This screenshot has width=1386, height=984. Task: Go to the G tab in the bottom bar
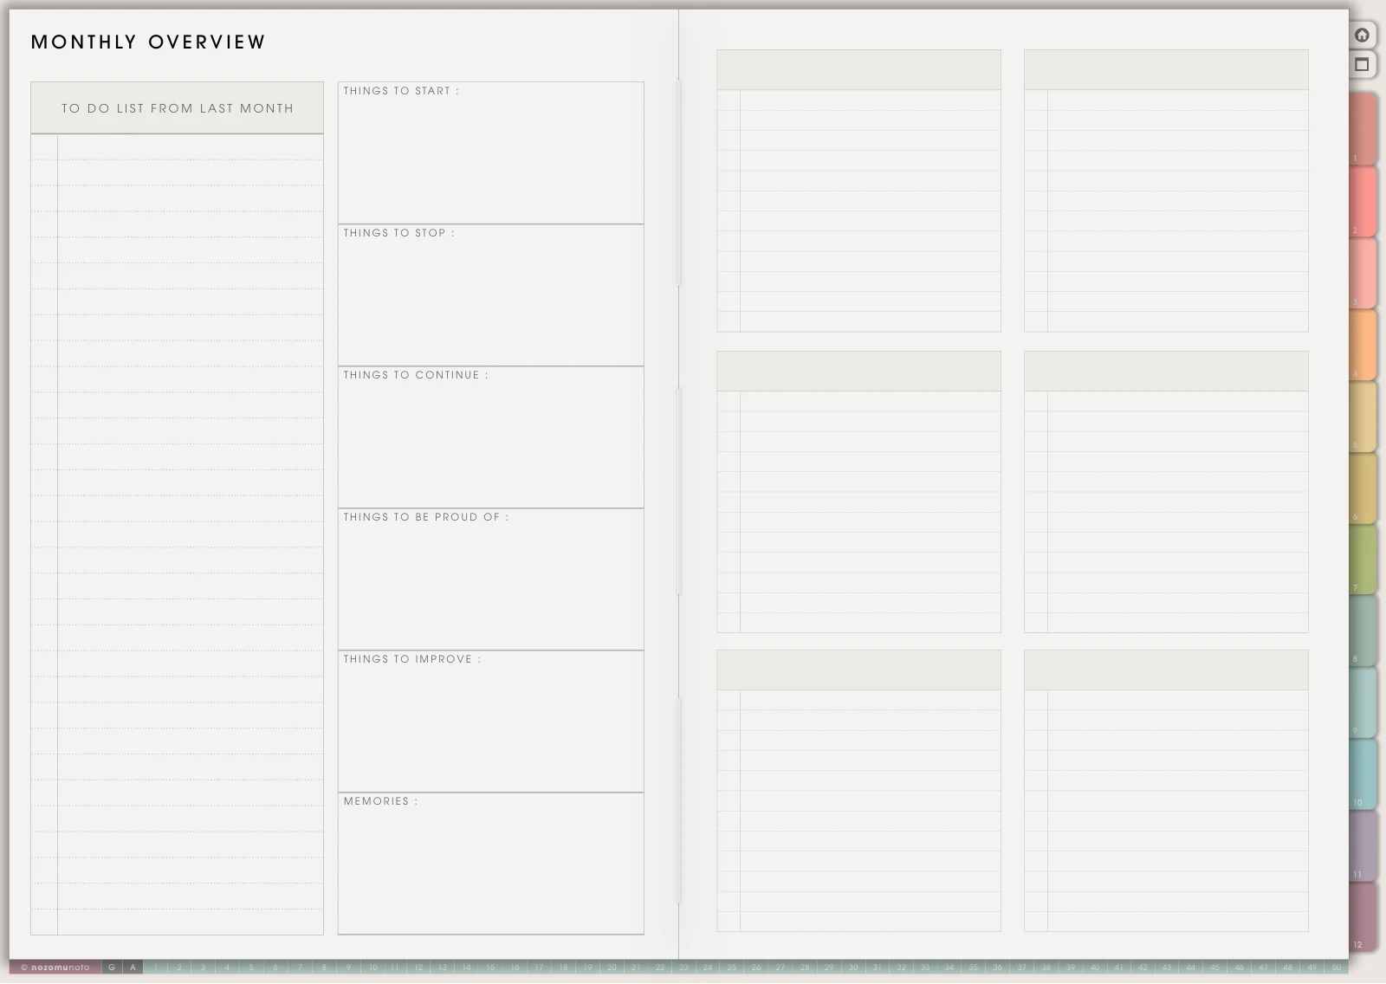(112, 968)
